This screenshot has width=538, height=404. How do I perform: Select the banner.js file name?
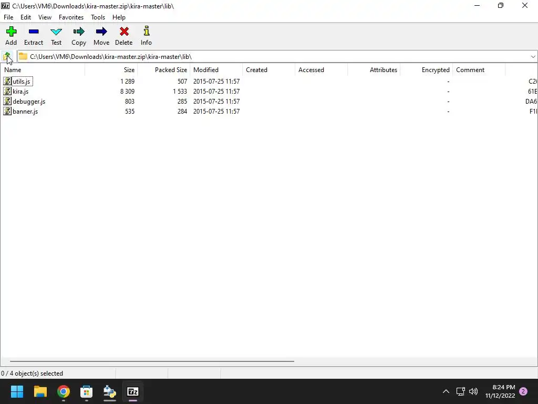(25, 112)
